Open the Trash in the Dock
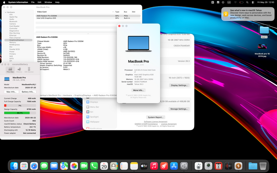 click(263, 166)
